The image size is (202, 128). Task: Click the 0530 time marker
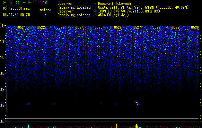(x=195, y=28)
